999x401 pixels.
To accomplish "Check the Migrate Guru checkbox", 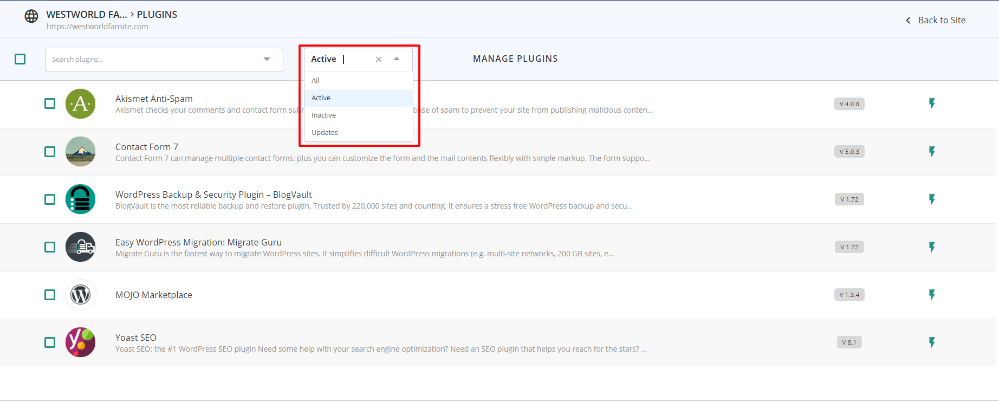I will click(50, 247).
